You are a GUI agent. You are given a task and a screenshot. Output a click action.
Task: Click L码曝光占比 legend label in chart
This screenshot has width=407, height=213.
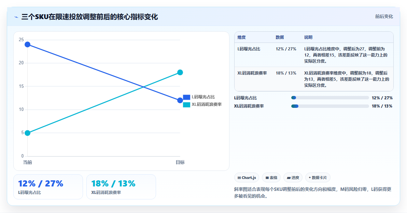(x=203, y=97)
